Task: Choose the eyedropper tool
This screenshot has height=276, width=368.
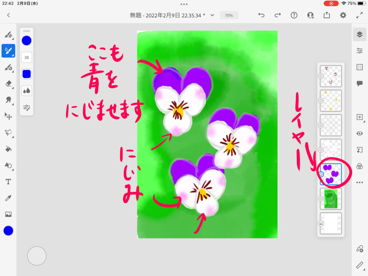Action: pos(8,198)
